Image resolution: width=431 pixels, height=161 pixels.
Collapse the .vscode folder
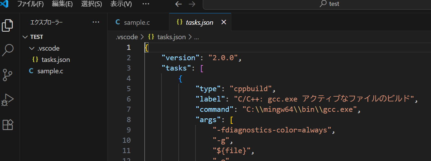(x=64, y=48)
